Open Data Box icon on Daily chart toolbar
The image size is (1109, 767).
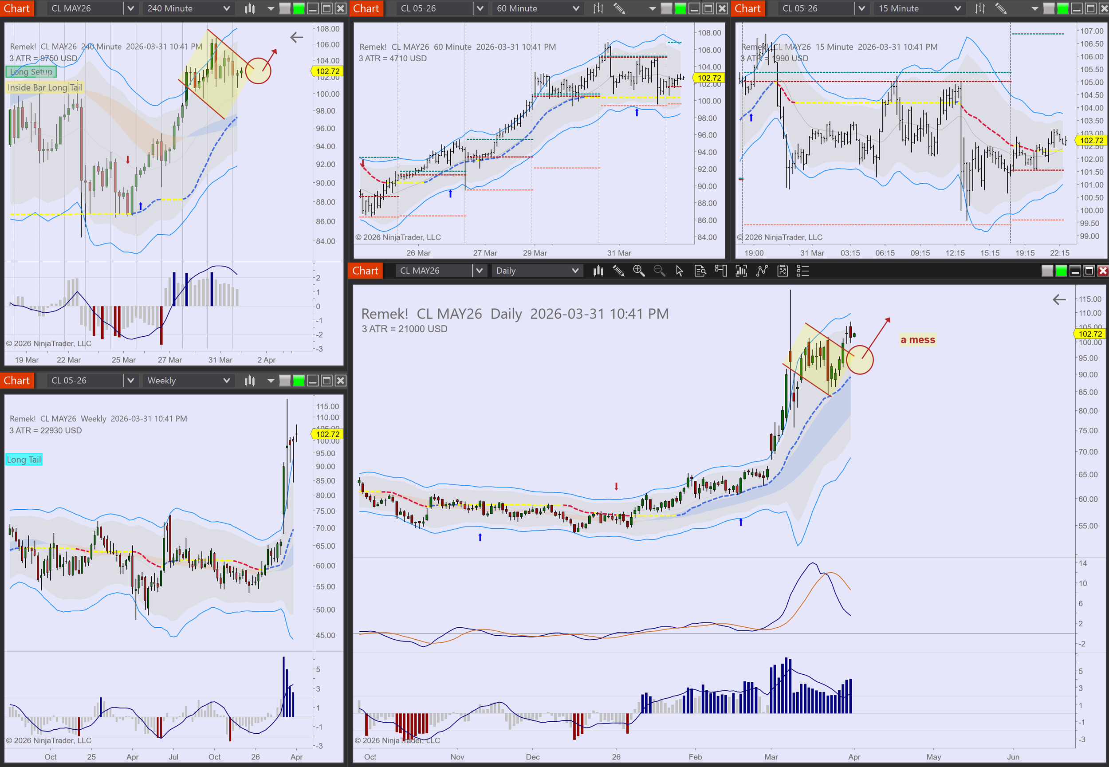(x=700, y=271)
